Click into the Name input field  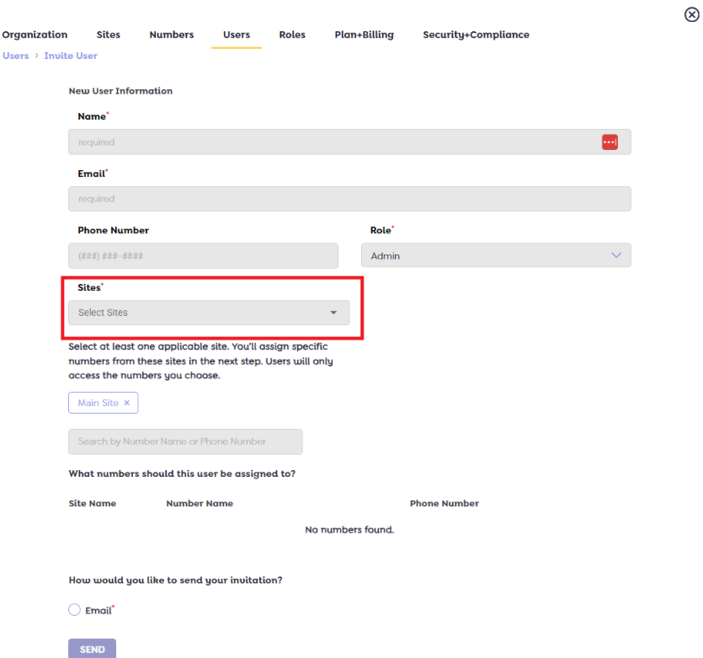(333, 142)
